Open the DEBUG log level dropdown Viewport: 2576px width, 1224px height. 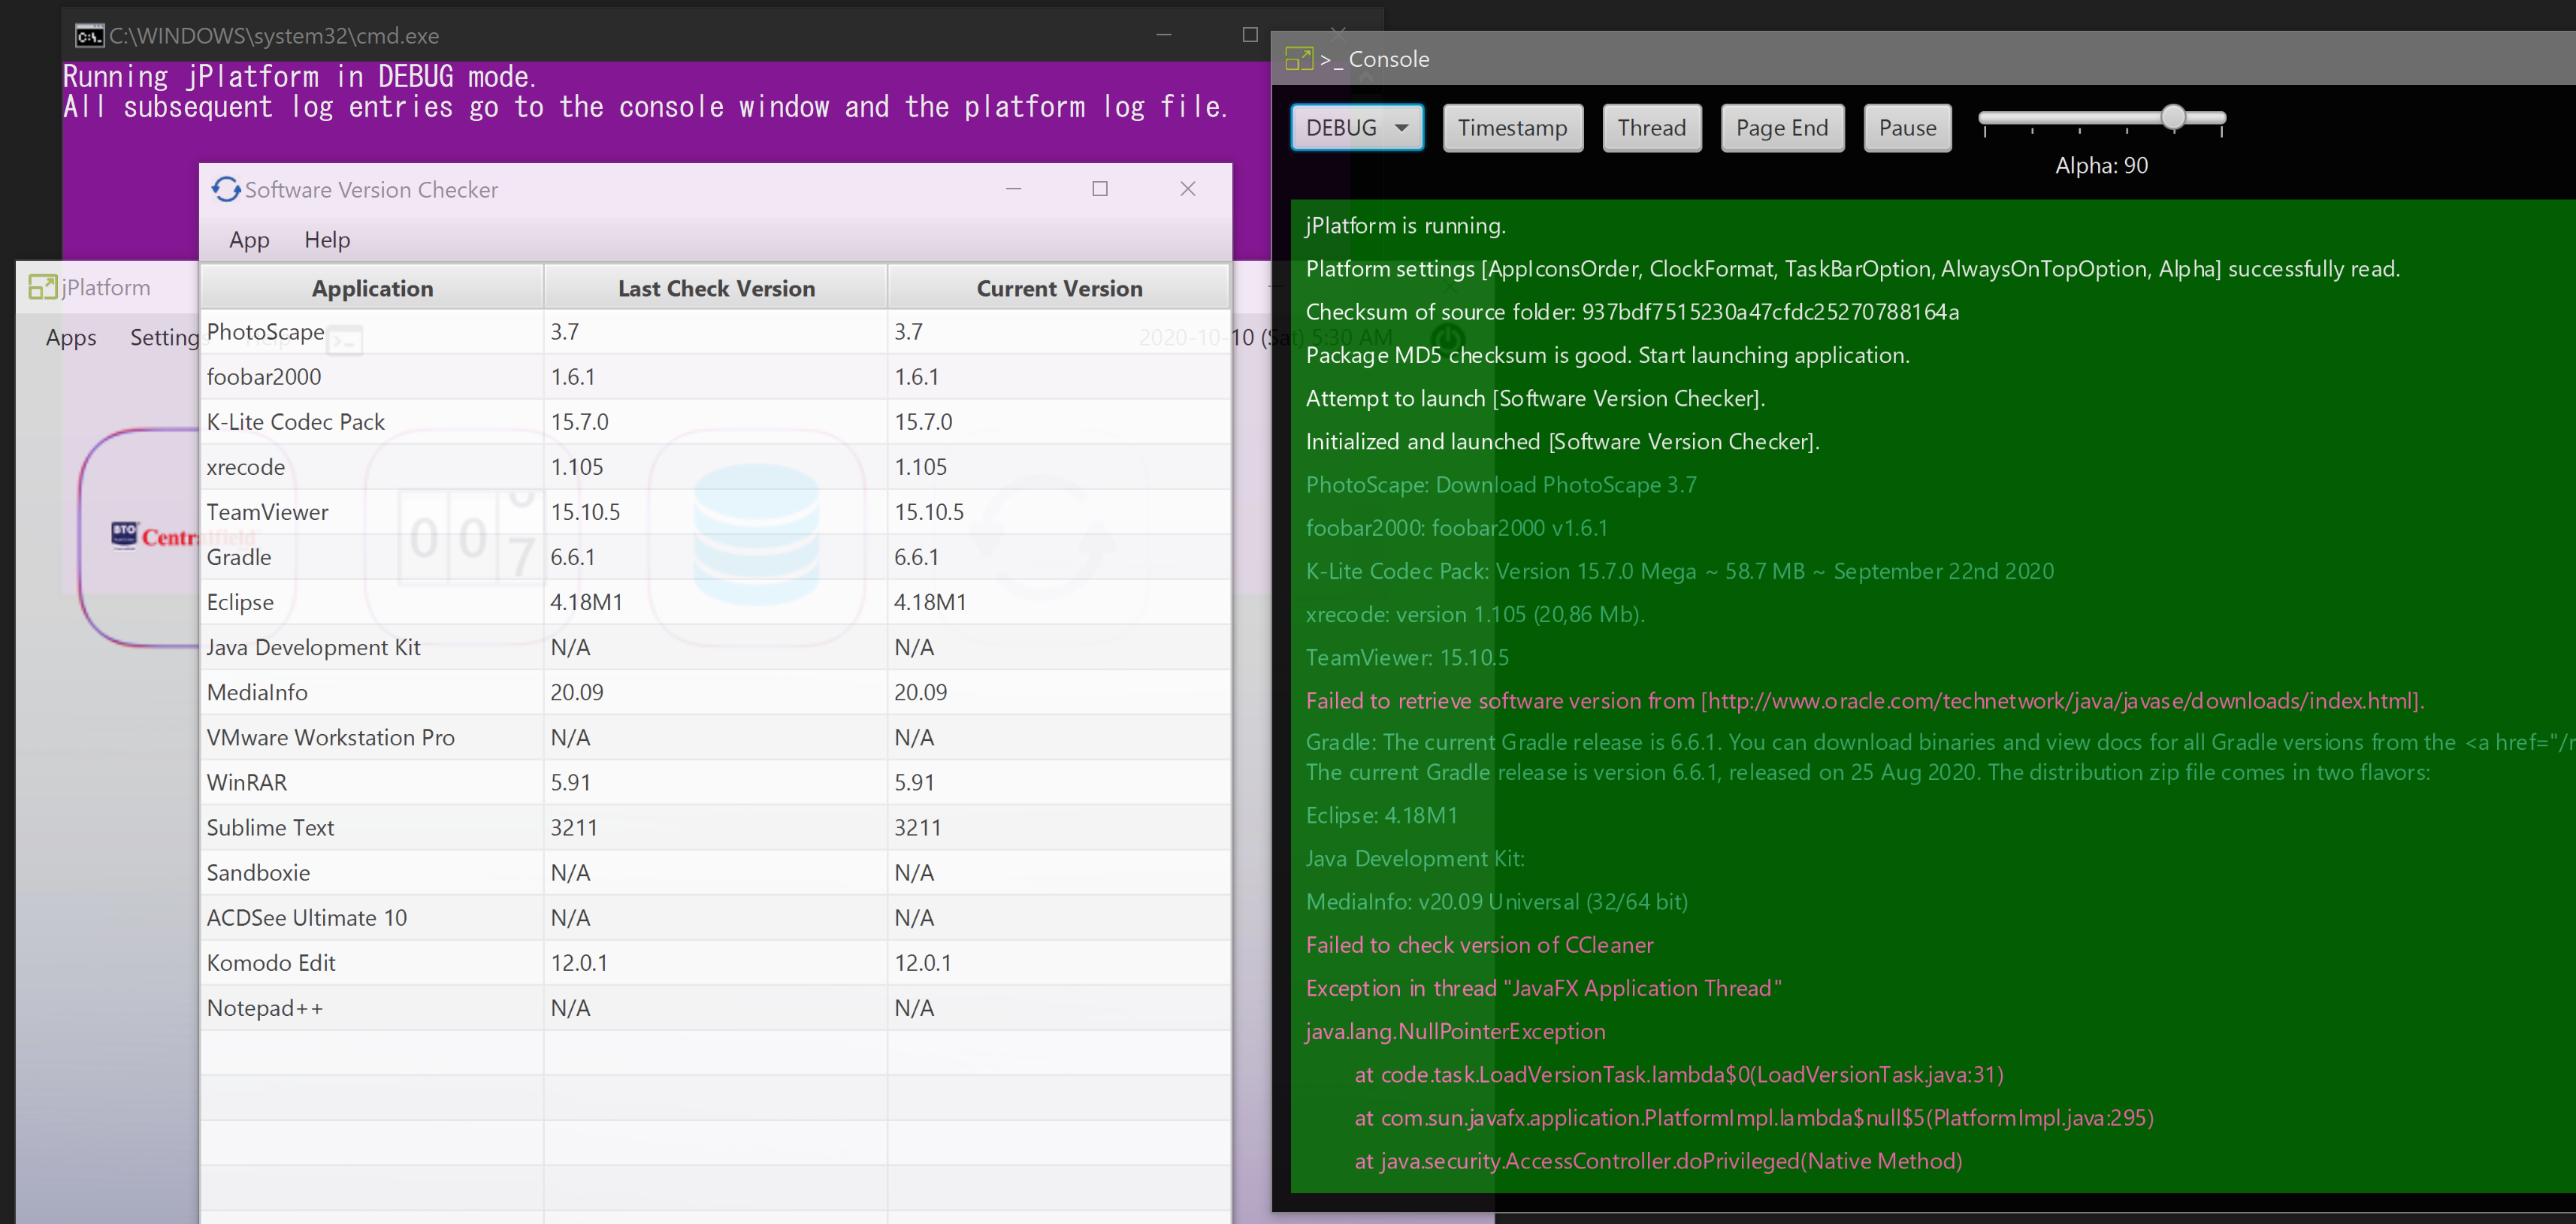coord(1356,128)
